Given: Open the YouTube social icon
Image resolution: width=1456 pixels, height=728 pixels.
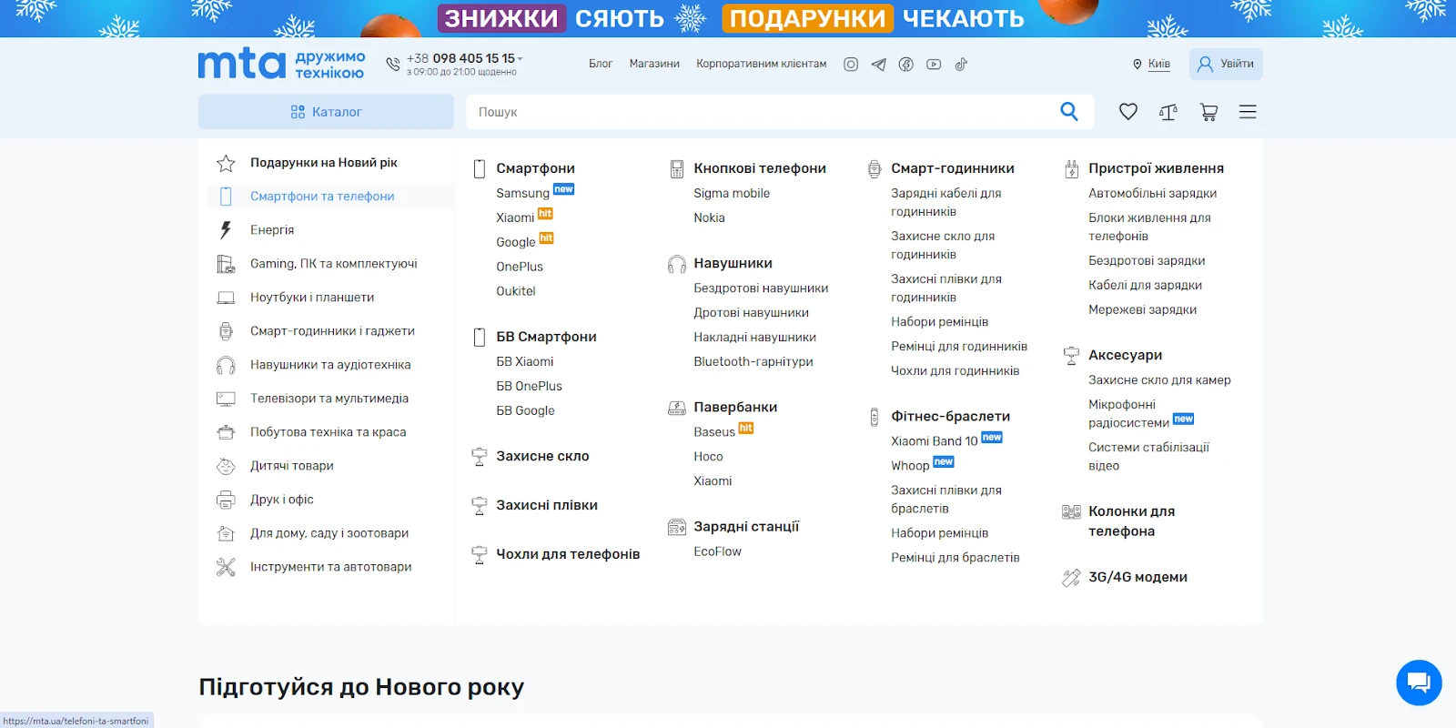Looking at the screenshot, I should tap(934, 65).
